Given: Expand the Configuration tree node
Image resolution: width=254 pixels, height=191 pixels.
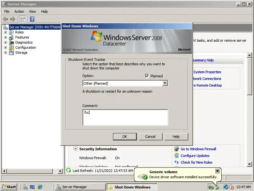Looking at the screenshot, I should click(x=5, y=47).
